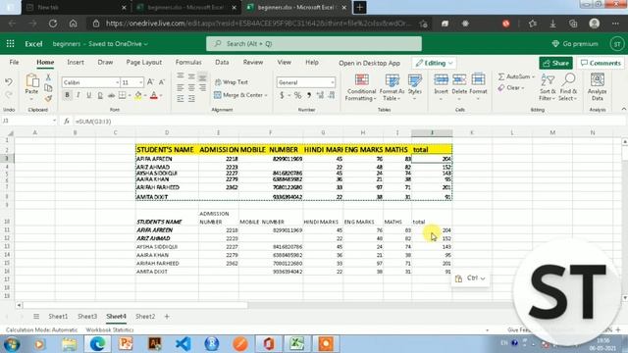This screenshot has width=628, height=353.
Task: Click the Redo arrow icon
Action: click(x=9, y=95)
